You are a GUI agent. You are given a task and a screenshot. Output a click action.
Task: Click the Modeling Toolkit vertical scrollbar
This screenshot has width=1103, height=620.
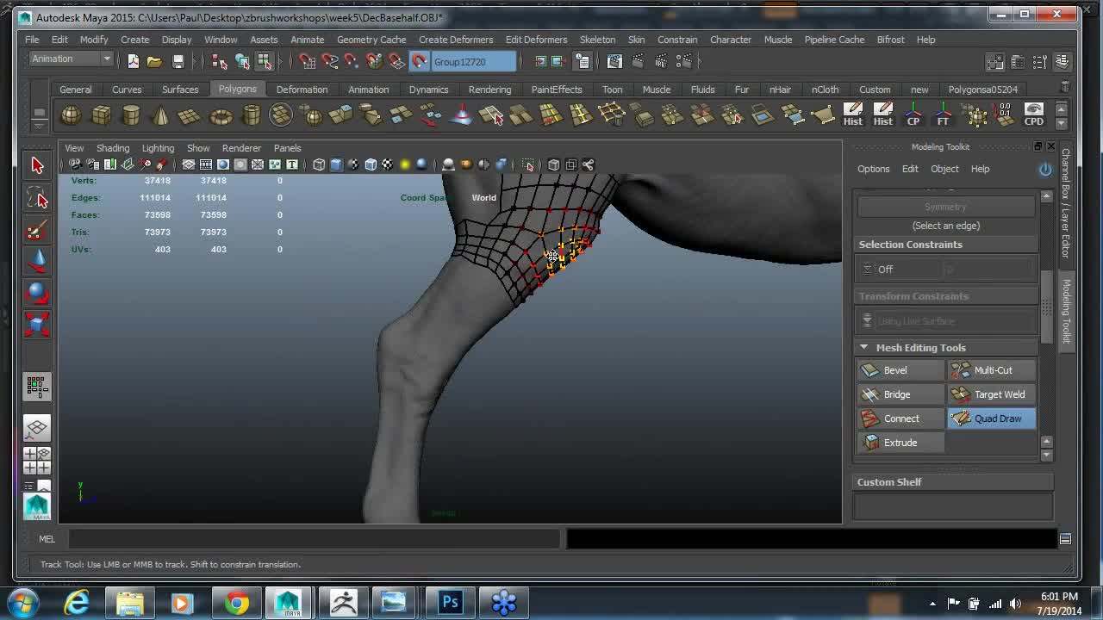click(1046, 307)
